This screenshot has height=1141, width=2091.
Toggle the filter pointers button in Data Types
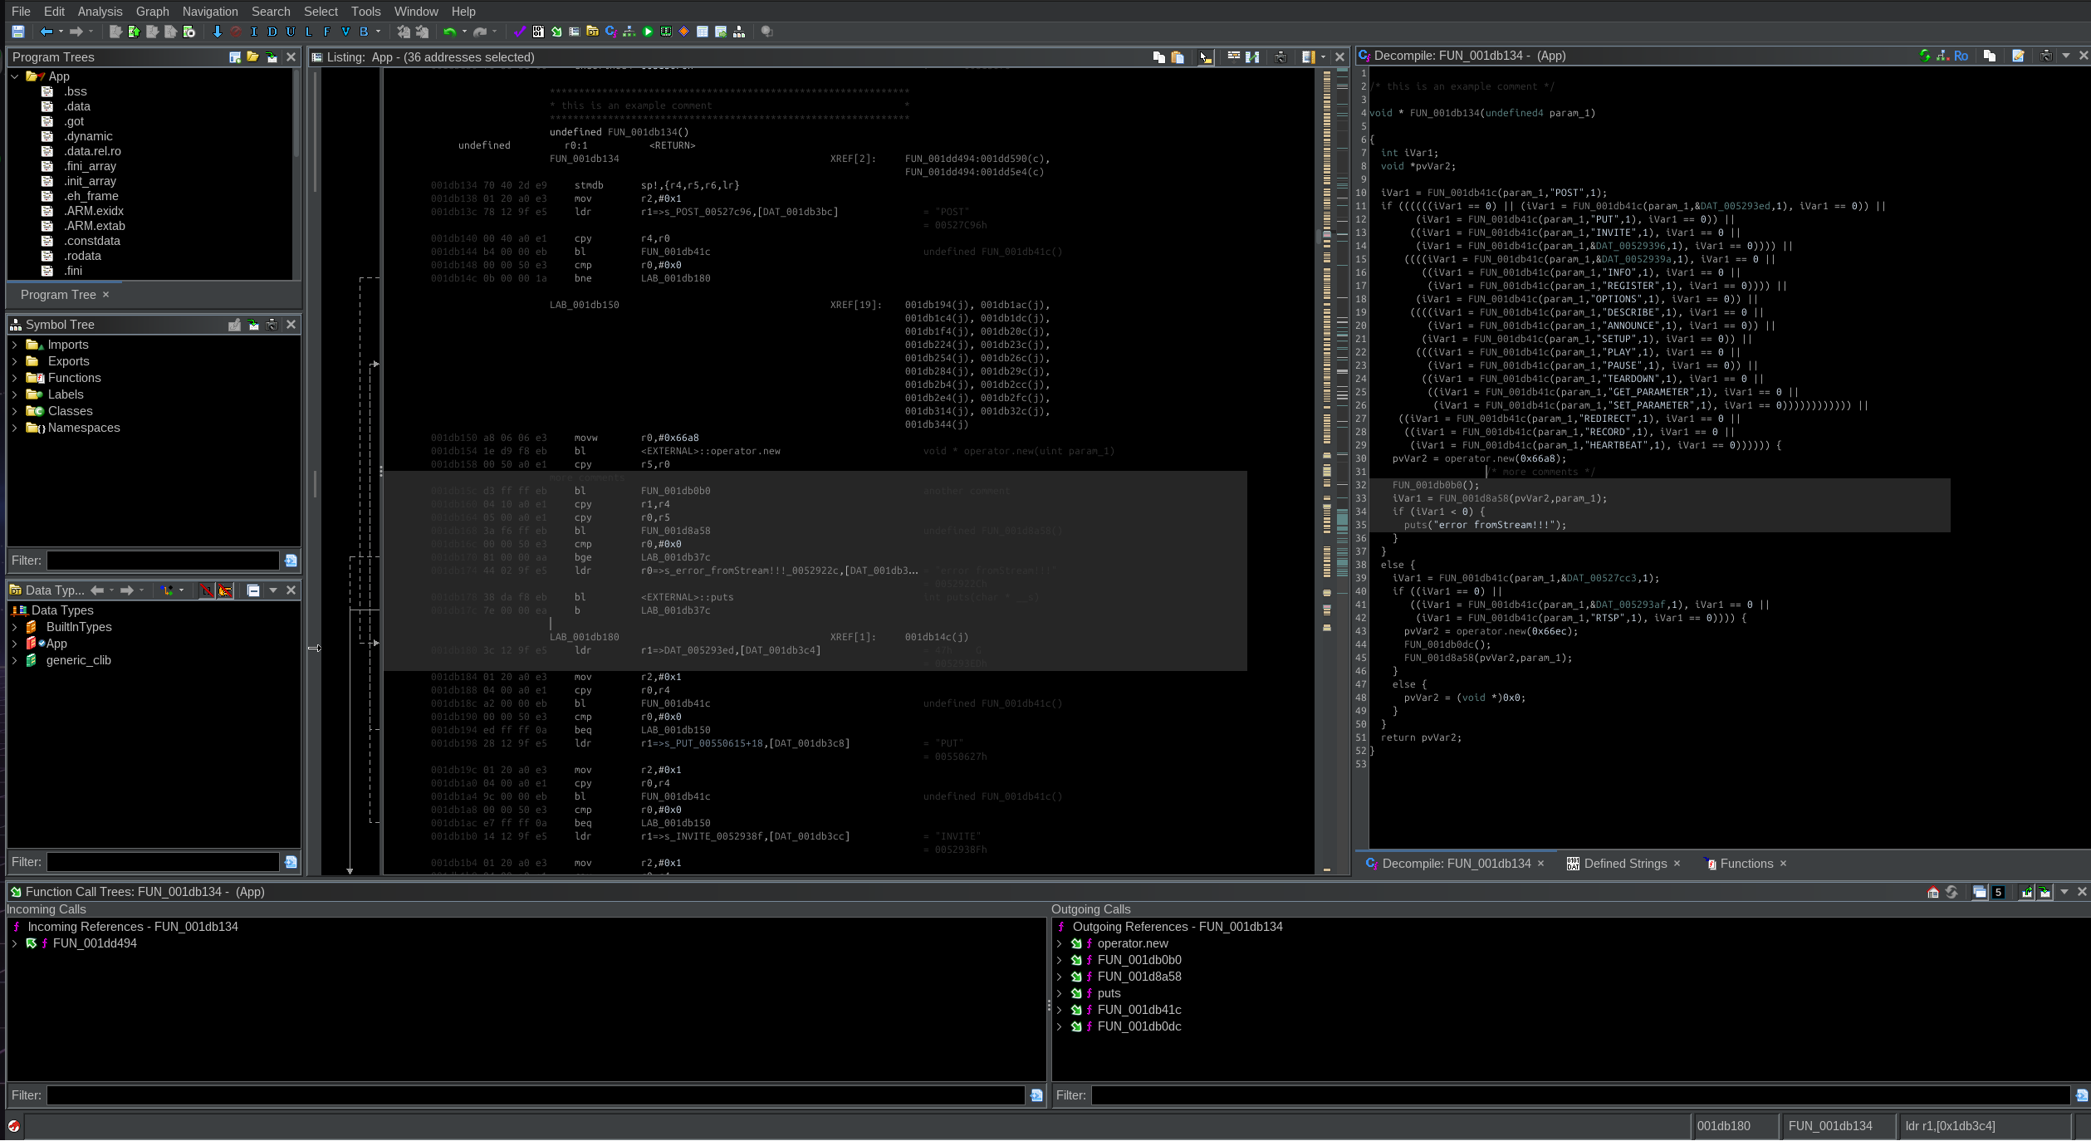pyautogui.click(x=225, y=590)
